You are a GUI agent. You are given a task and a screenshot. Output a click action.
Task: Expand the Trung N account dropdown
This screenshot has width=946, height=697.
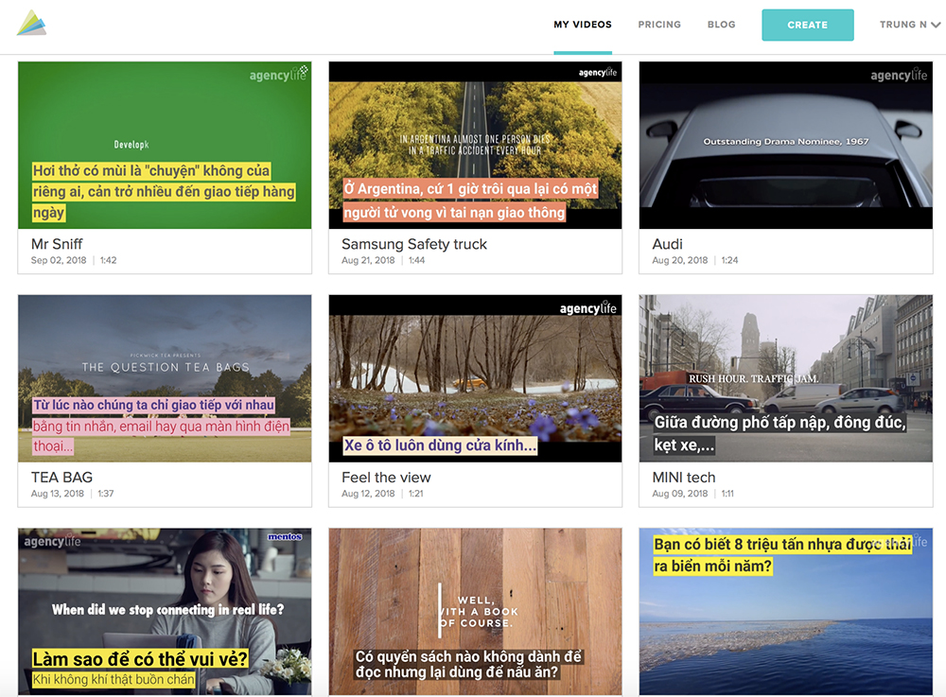coord(909,25)
